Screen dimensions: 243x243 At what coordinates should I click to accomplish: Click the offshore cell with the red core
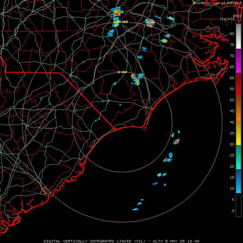(166, 160)
